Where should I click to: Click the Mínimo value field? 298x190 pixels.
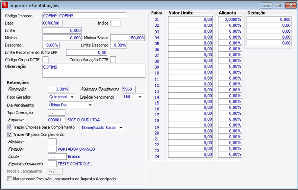pos(62,38)
